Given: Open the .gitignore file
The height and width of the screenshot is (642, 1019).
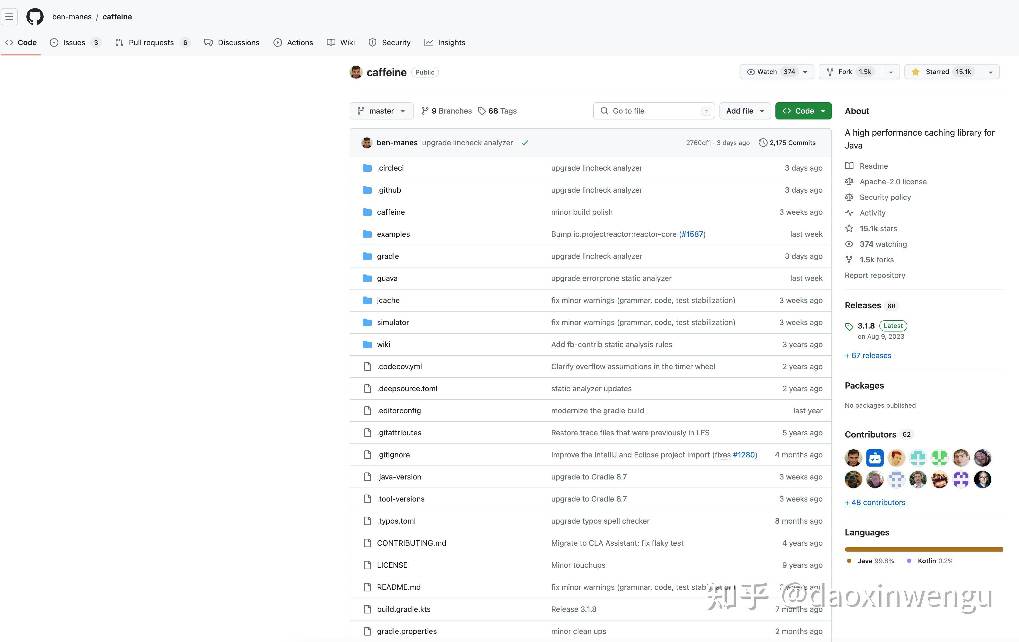Looking at the screenshot, I should point(393,455).
